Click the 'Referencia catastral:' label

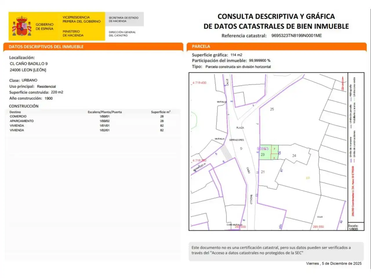tap(244, 36)
